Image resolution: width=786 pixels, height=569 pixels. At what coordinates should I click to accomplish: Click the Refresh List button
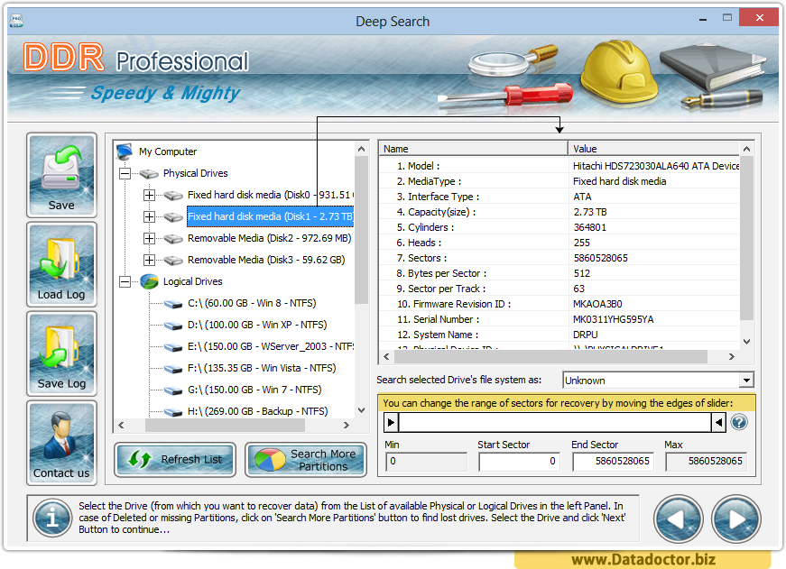pos(175,459)
